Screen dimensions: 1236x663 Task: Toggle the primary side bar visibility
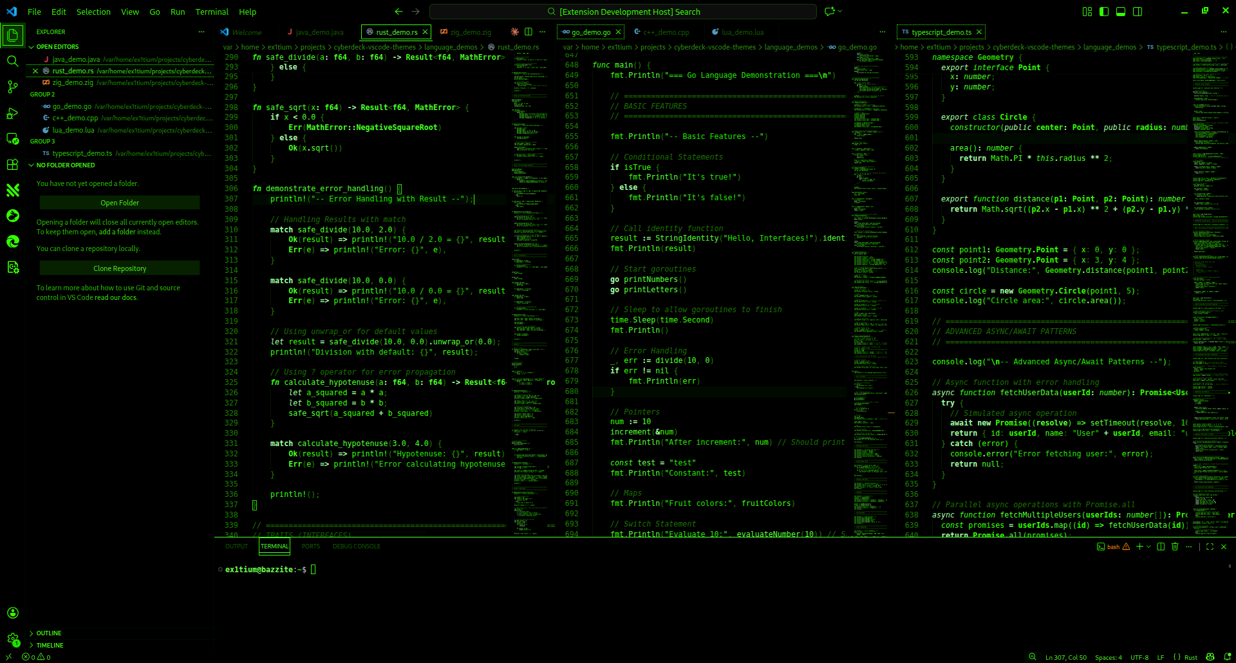tap(1103, 12)
